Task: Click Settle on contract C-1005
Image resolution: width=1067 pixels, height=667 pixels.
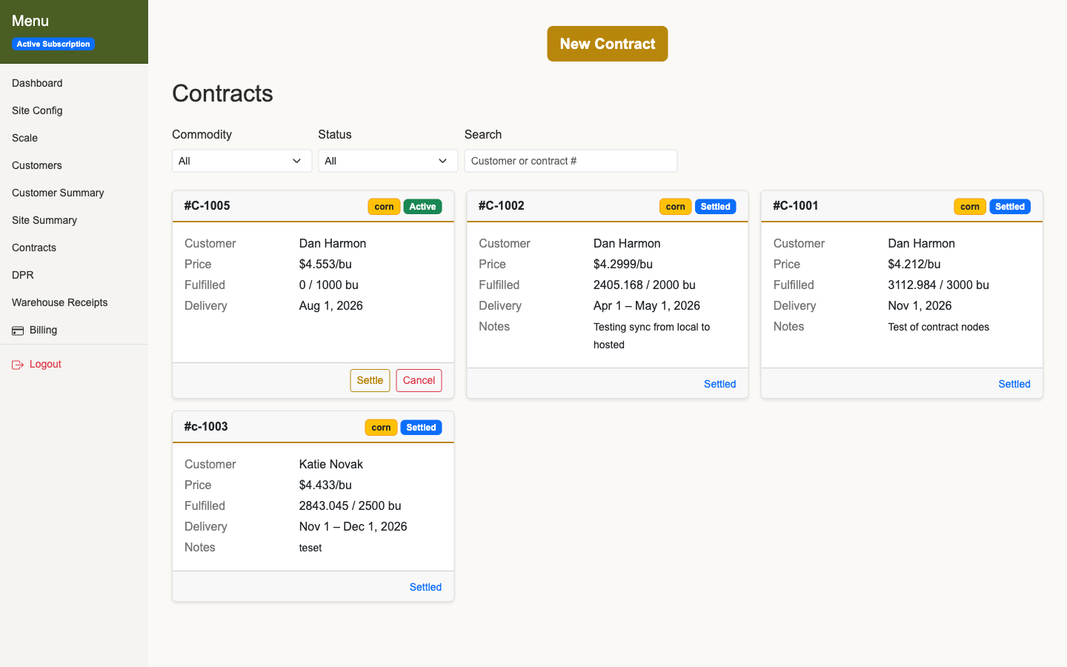Action: 370,380
